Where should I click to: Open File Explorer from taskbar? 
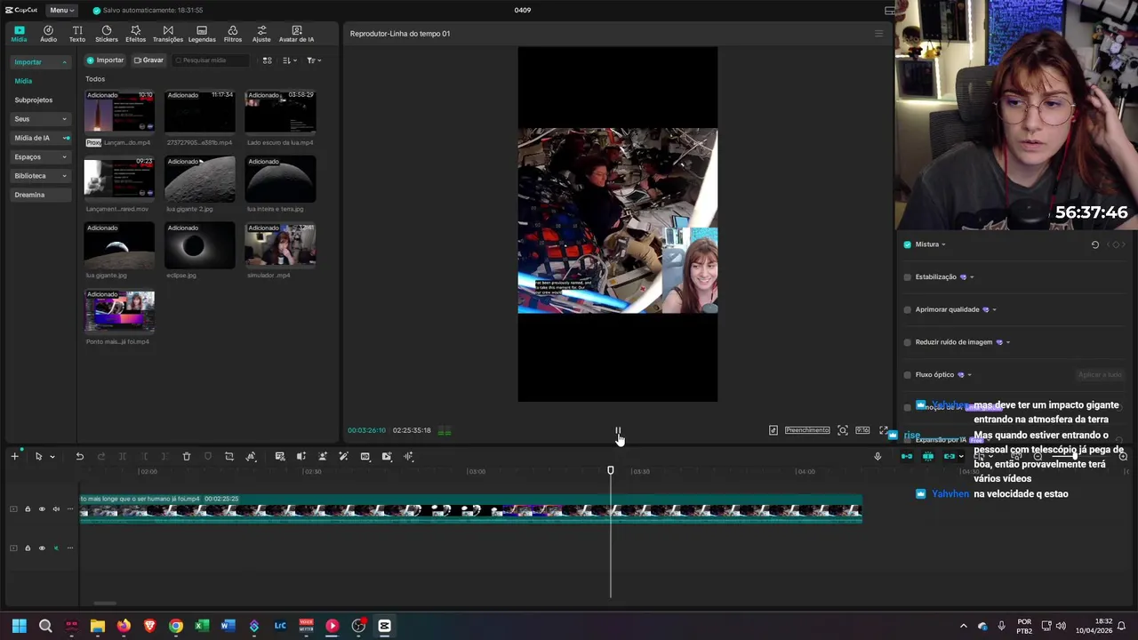(x=97, y=626)
